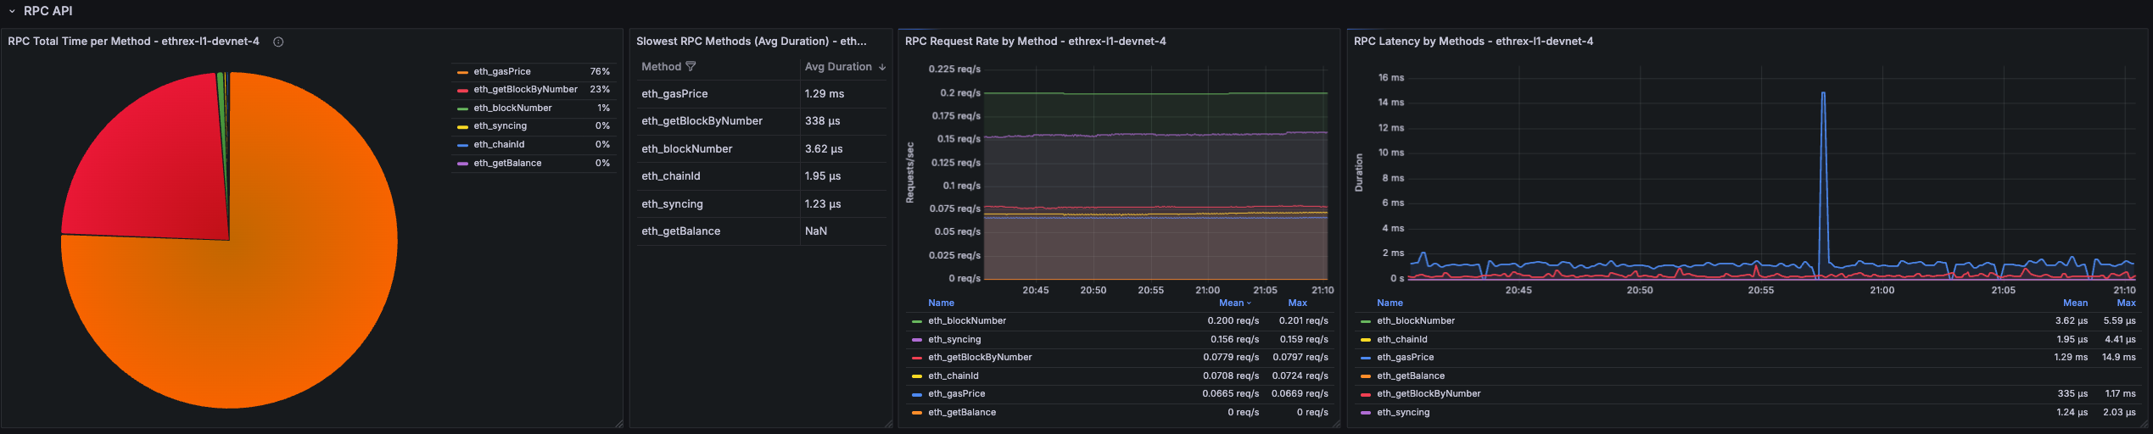Sort Latency legend by Mean column
This screenshot has height=434, width=2153.
click(2075, 303)
